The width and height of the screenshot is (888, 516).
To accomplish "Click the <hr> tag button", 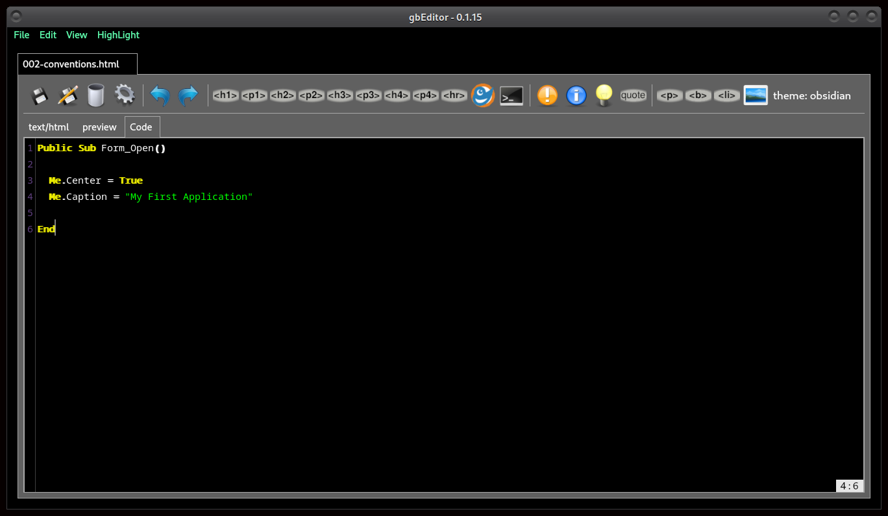I will 454,95.
